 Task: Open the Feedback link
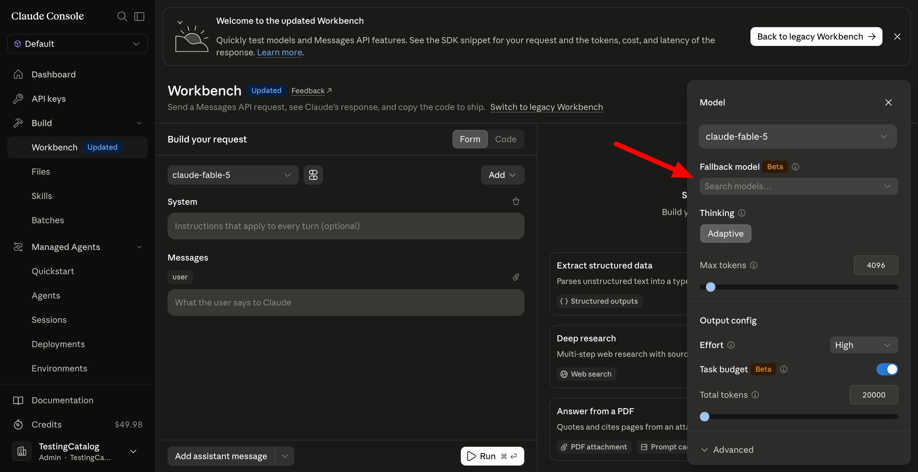click(311, 91)
